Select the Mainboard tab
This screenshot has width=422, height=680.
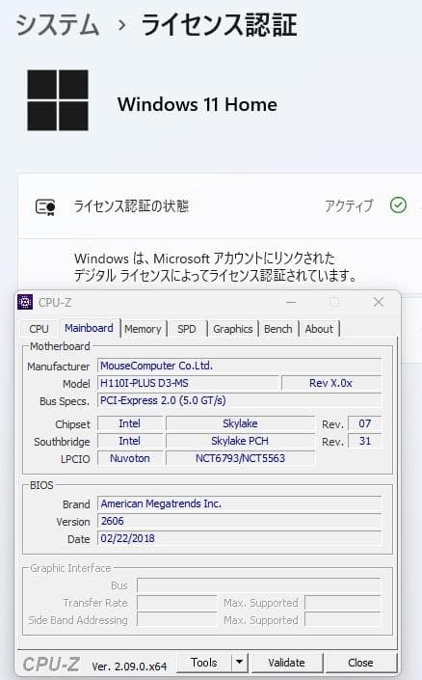[89, 328]
